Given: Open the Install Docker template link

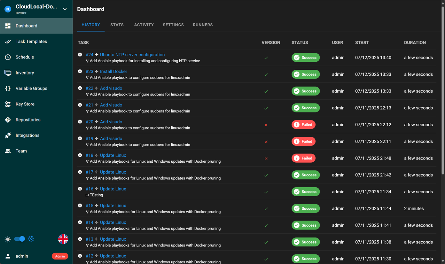Looking at the screenshot, I should [x=113, y=72].
